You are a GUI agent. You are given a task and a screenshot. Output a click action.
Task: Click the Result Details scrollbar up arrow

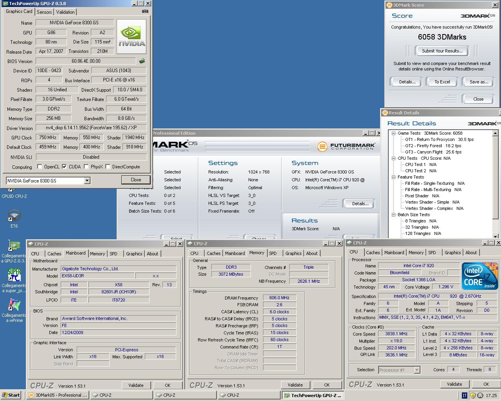[495, 133]
